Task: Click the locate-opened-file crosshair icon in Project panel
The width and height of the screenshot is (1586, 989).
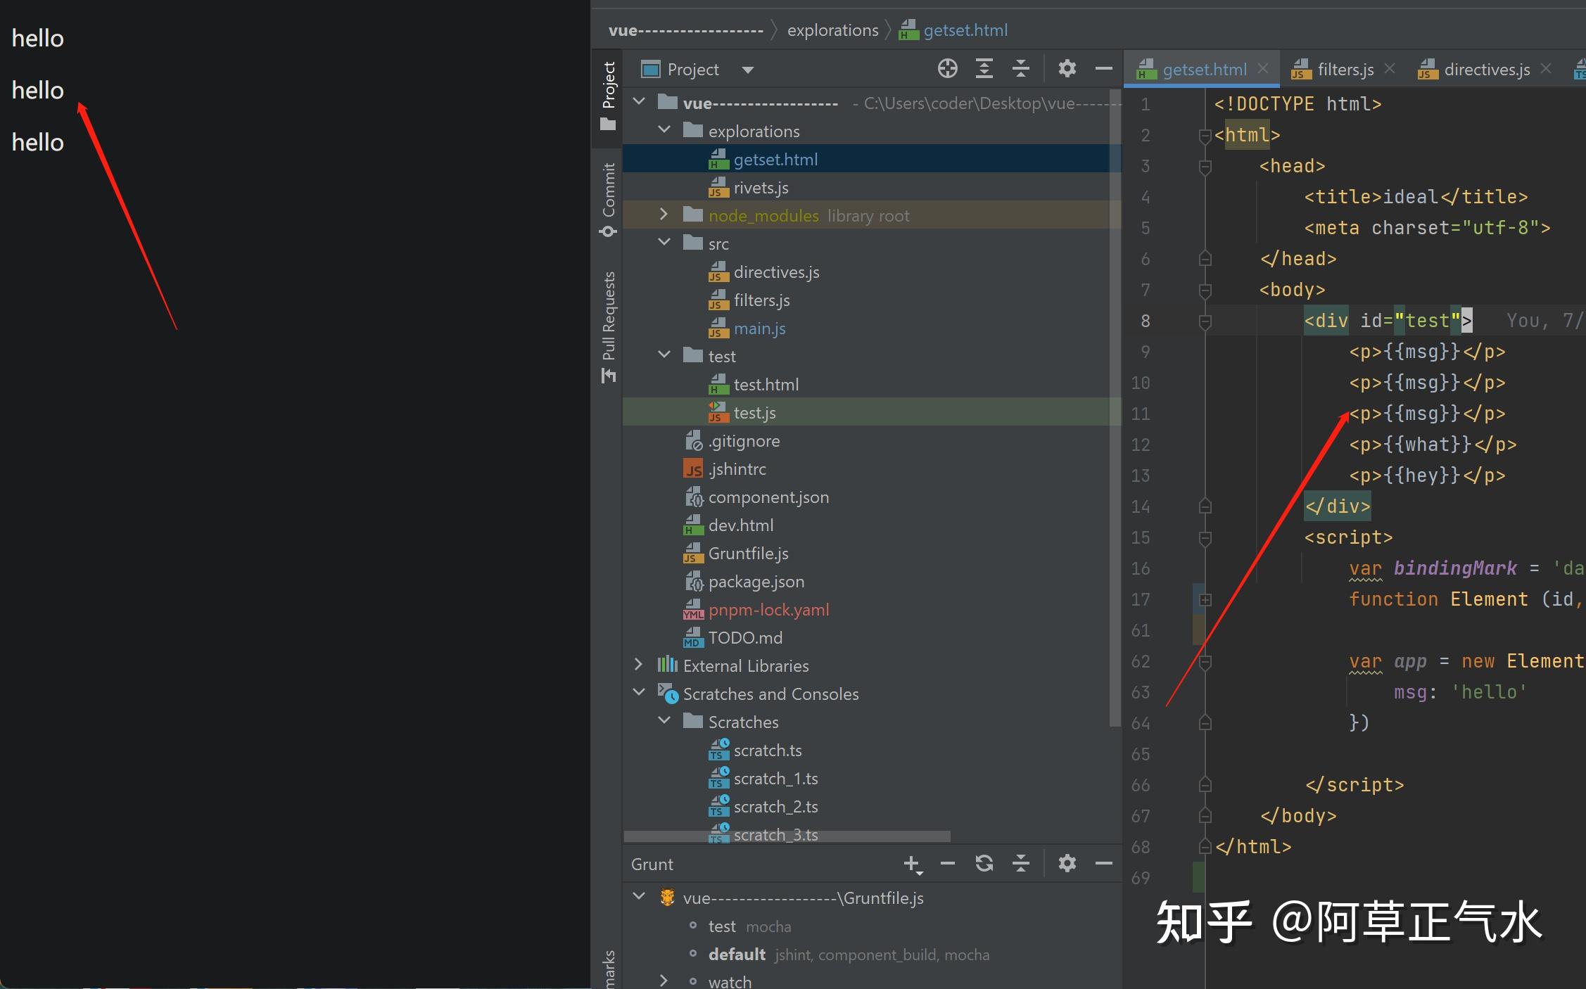Action: [x=947, y=69]
